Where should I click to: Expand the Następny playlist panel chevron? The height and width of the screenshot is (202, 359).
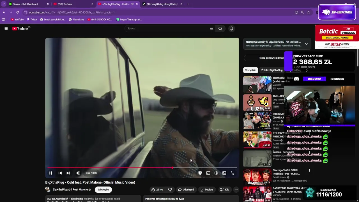coord(306,44)
